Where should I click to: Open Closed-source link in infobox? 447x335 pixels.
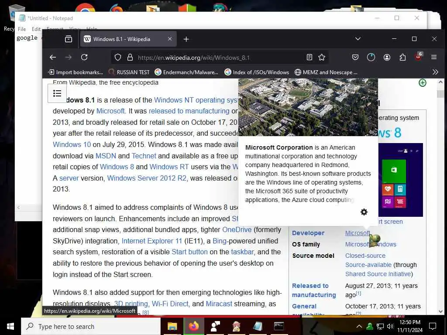pyautogui.click(x=365, y=256)
